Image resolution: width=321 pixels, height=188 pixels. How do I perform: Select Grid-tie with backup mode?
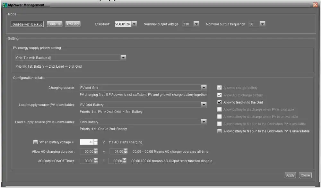tap(27, 24)
